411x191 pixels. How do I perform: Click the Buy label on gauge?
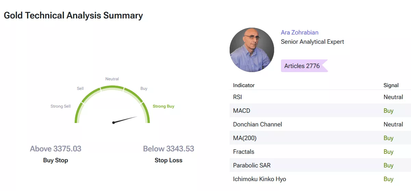point(144,88)
